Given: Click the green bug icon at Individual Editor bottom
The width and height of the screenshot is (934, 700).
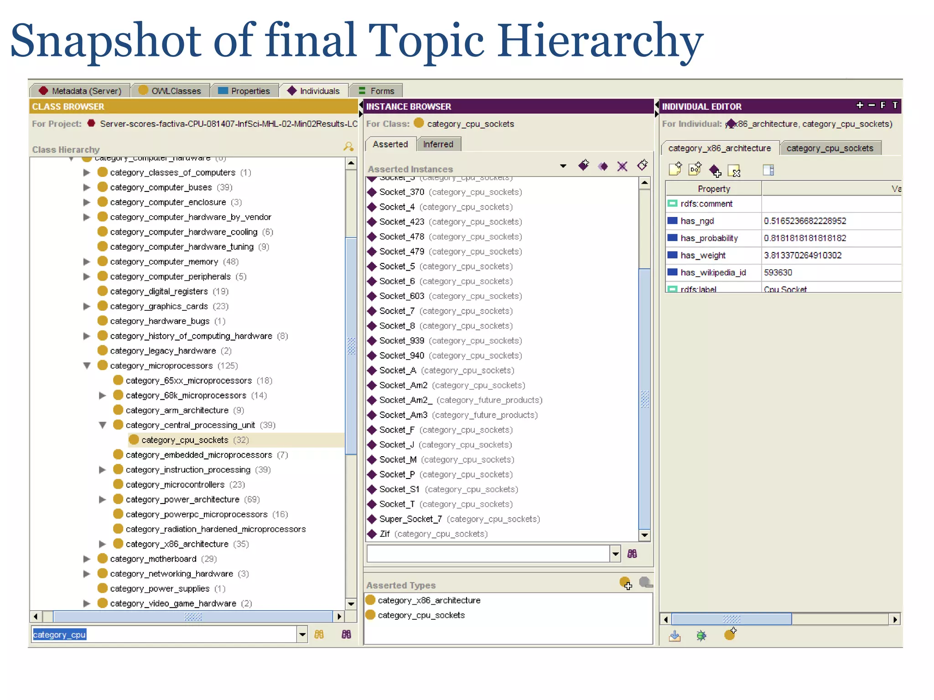Looking at the screenshot, I should [x=701, y=636].
